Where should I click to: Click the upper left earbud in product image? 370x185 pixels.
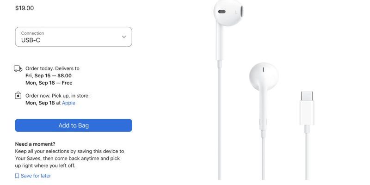(x=228, y=13)
